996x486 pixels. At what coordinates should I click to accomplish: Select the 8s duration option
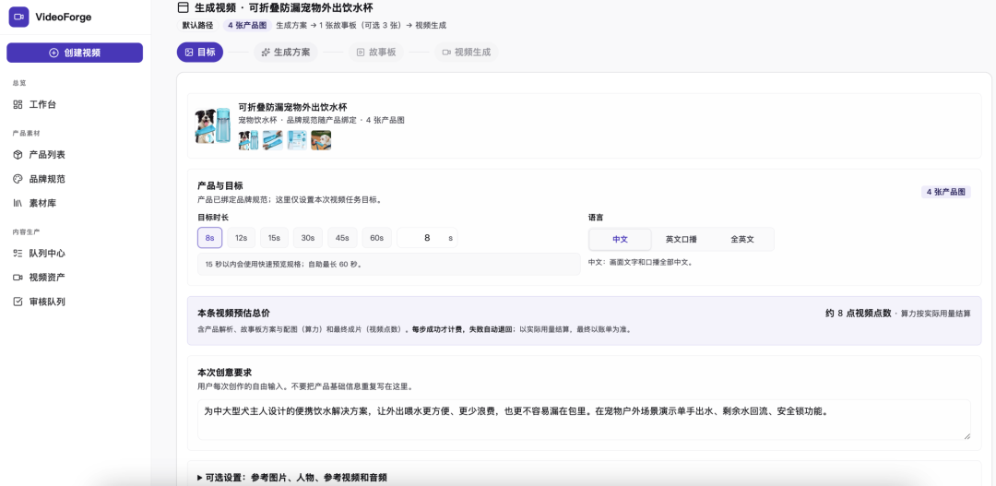[x=209, y=238]
